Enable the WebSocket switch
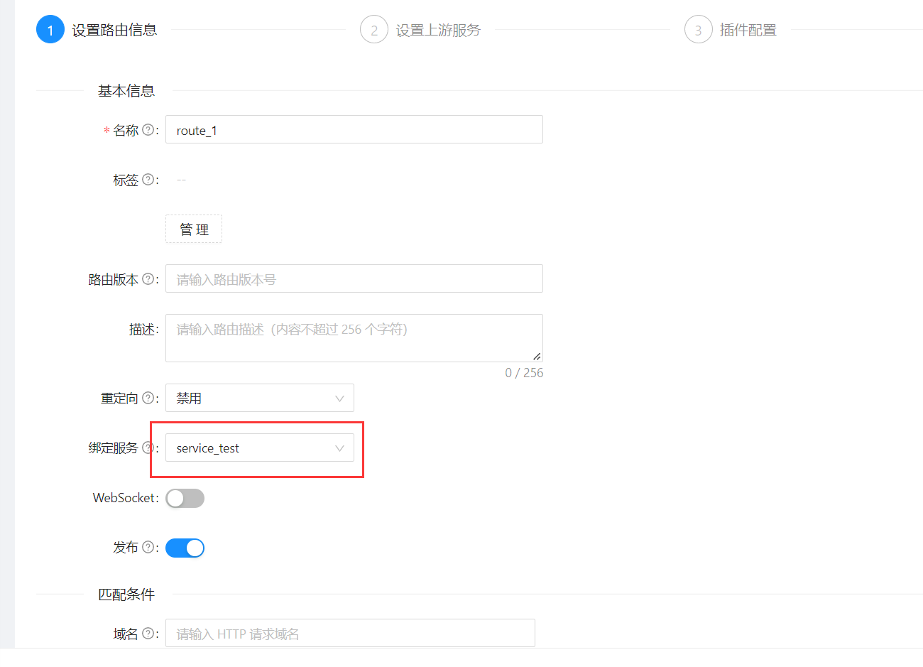Viewport: 923px width, 667px height. [185, 498]
